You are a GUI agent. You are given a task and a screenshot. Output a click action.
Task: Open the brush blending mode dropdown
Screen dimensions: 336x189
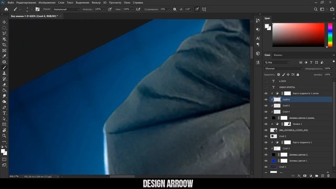(x=66, y=9)
